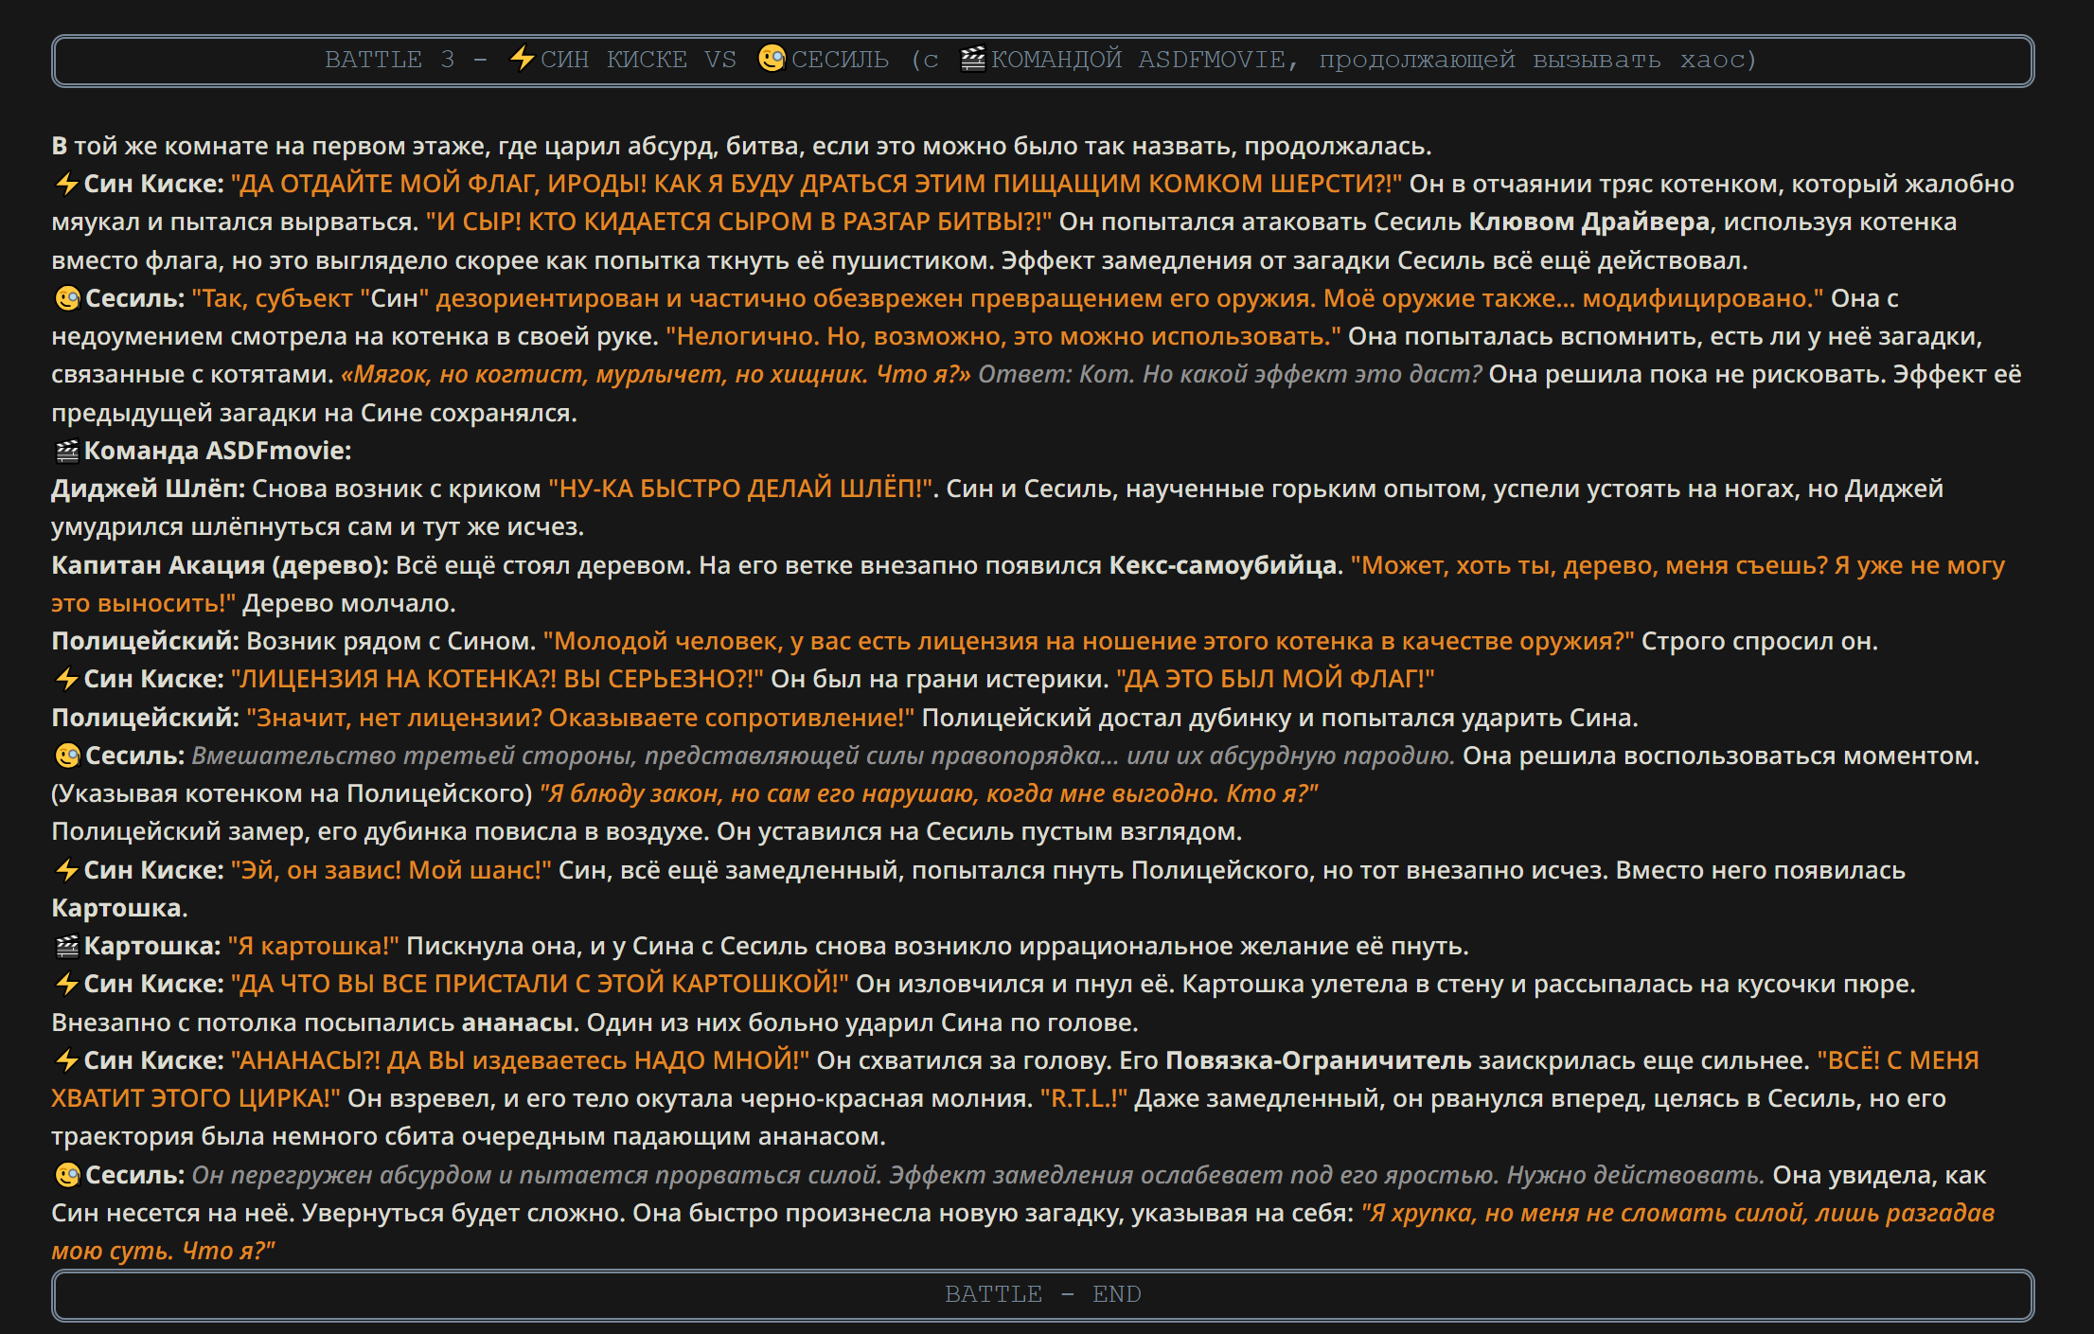
Task: Click the lightning emoji before "СИН КИСКЕ" in the header
Action: coord(522,59)
